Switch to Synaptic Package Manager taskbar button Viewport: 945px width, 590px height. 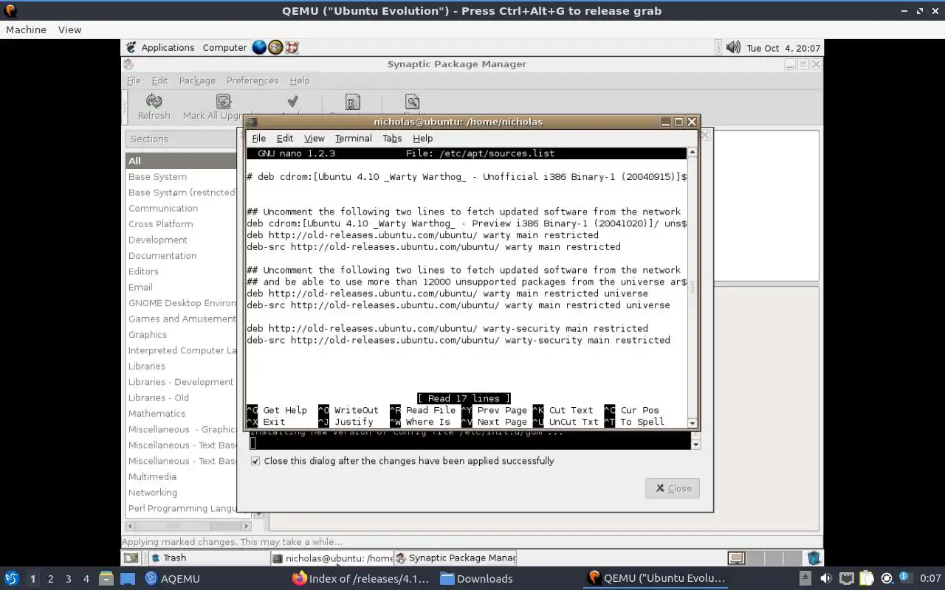(455, 558)
